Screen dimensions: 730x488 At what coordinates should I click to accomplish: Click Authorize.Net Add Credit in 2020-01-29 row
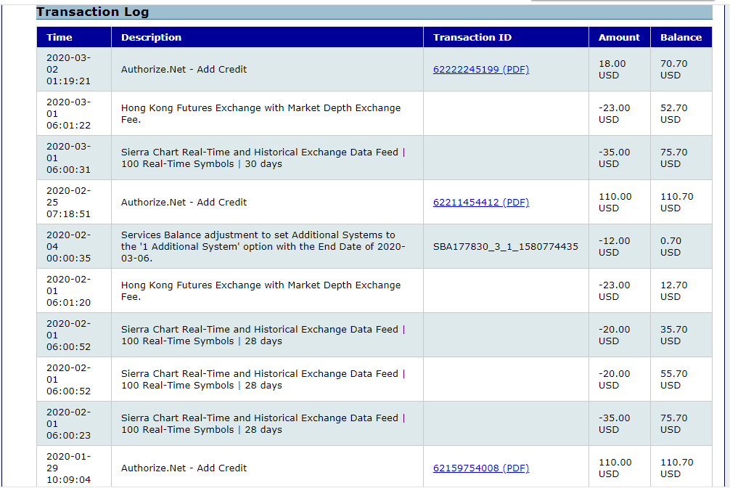click(184, 468)
